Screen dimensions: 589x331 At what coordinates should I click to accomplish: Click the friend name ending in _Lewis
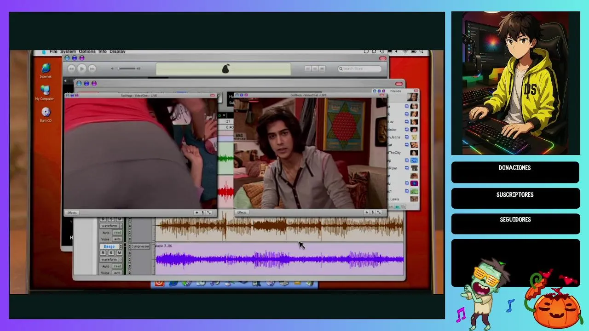coord(393,199)
